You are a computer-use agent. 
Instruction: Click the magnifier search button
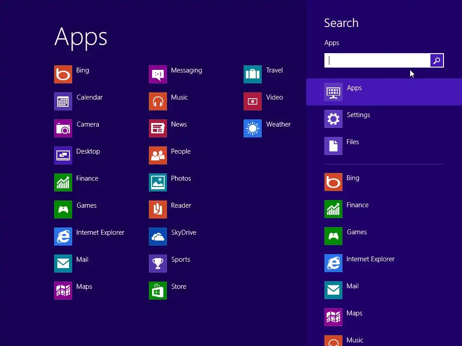pos(437,60)
